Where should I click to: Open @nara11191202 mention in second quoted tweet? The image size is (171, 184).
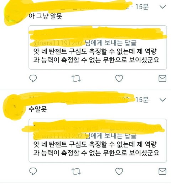click(58, 136)
